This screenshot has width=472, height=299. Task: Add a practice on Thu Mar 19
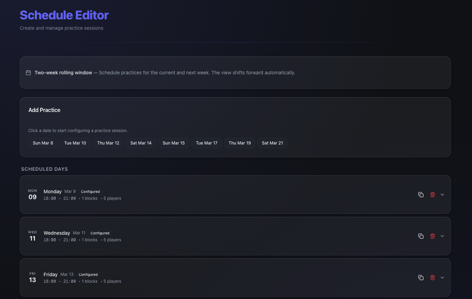click(x=239, y=143)
